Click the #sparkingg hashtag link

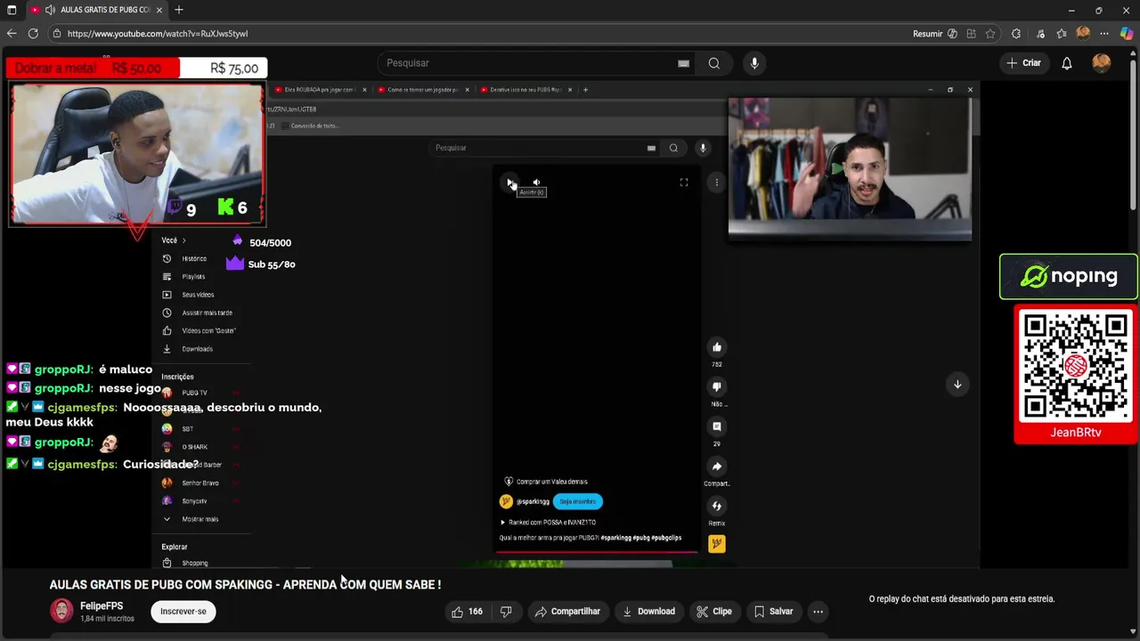615,538
